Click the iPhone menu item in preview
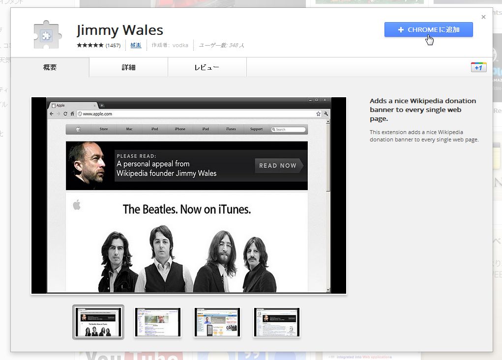This screenshot has height=360, width=502. pos(180,129)
